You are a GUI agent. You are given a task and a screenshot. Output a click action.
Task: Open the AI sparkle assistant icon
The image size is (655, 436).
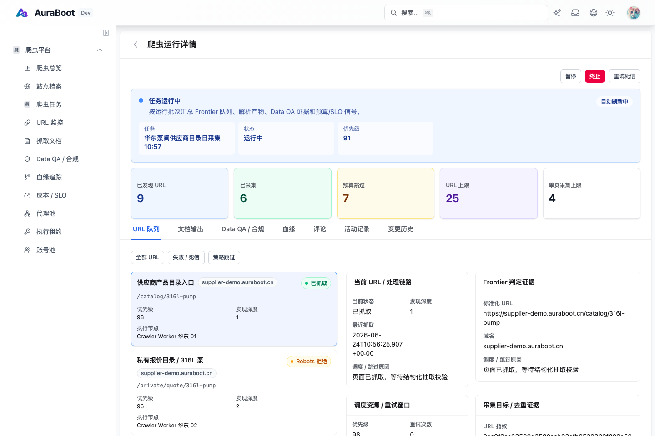click(557, 13)
